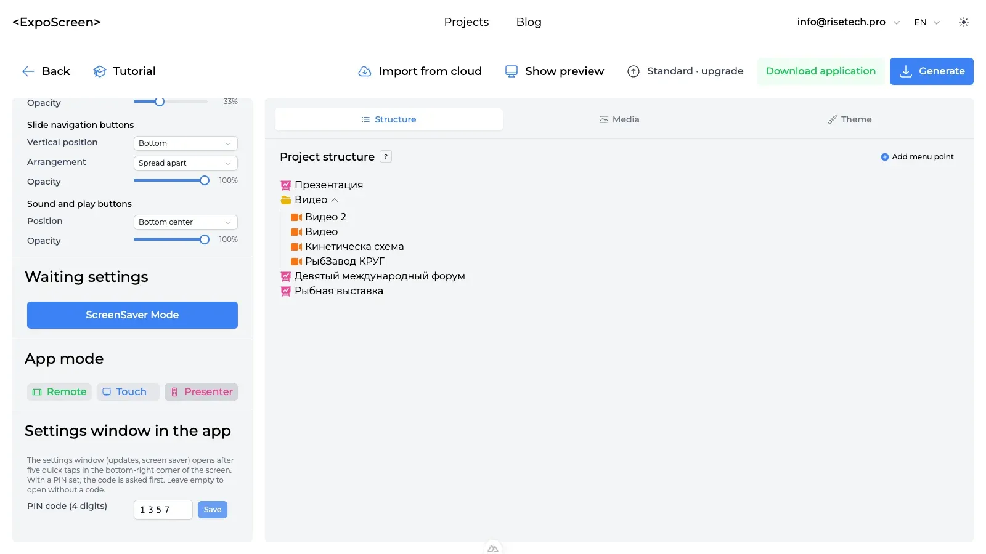Click the help question mark beside Project structure
Viewport: 986px width, 554px height.
(x=386, y=156)
